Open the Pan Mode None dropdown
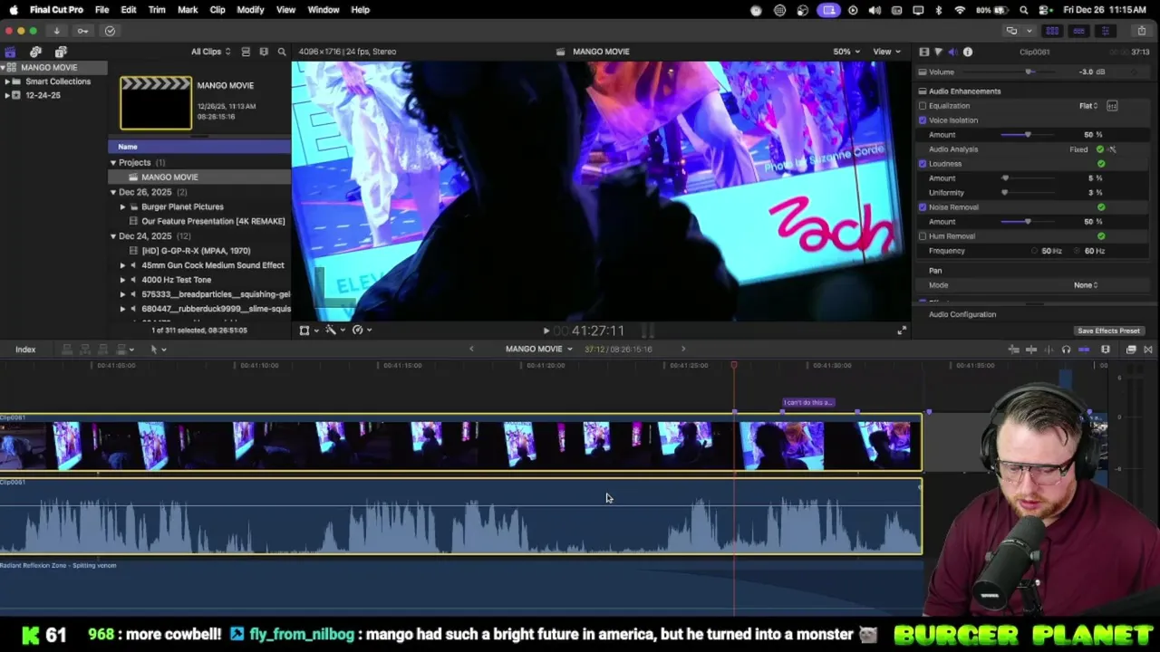This screenshot has width=1160, height=652. pos(1086,285)
